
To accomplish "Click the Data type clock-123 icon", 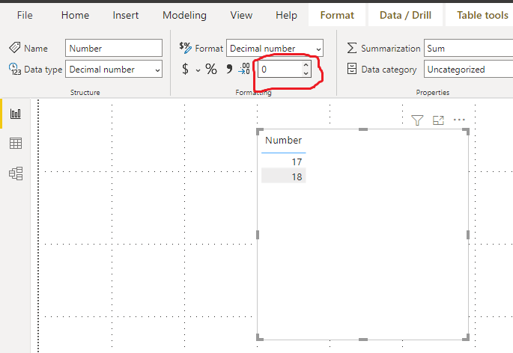I will [15, 69].
